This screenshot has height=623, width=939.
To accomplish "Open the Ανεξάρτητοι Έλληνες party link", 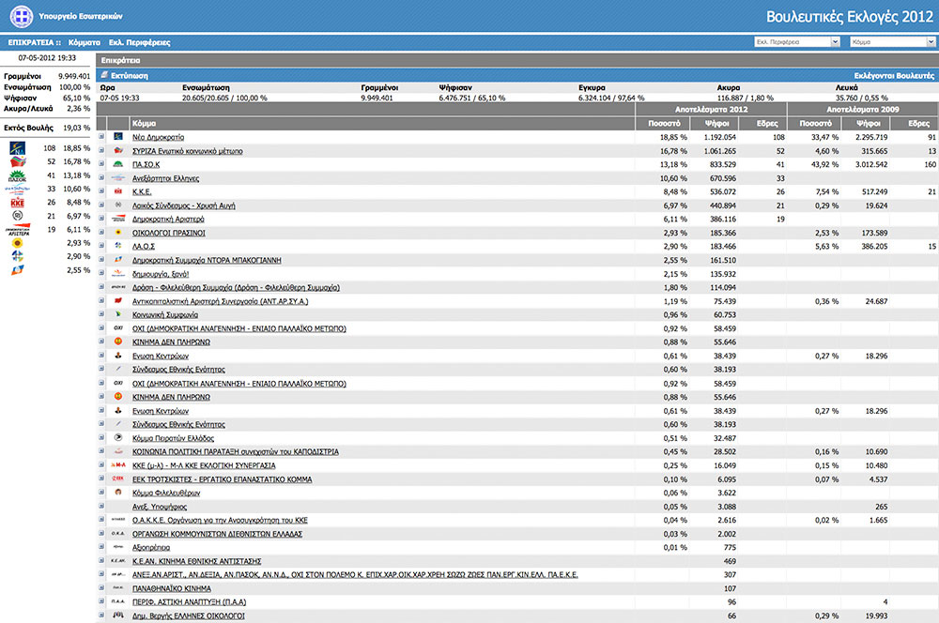I will (166, 178).
